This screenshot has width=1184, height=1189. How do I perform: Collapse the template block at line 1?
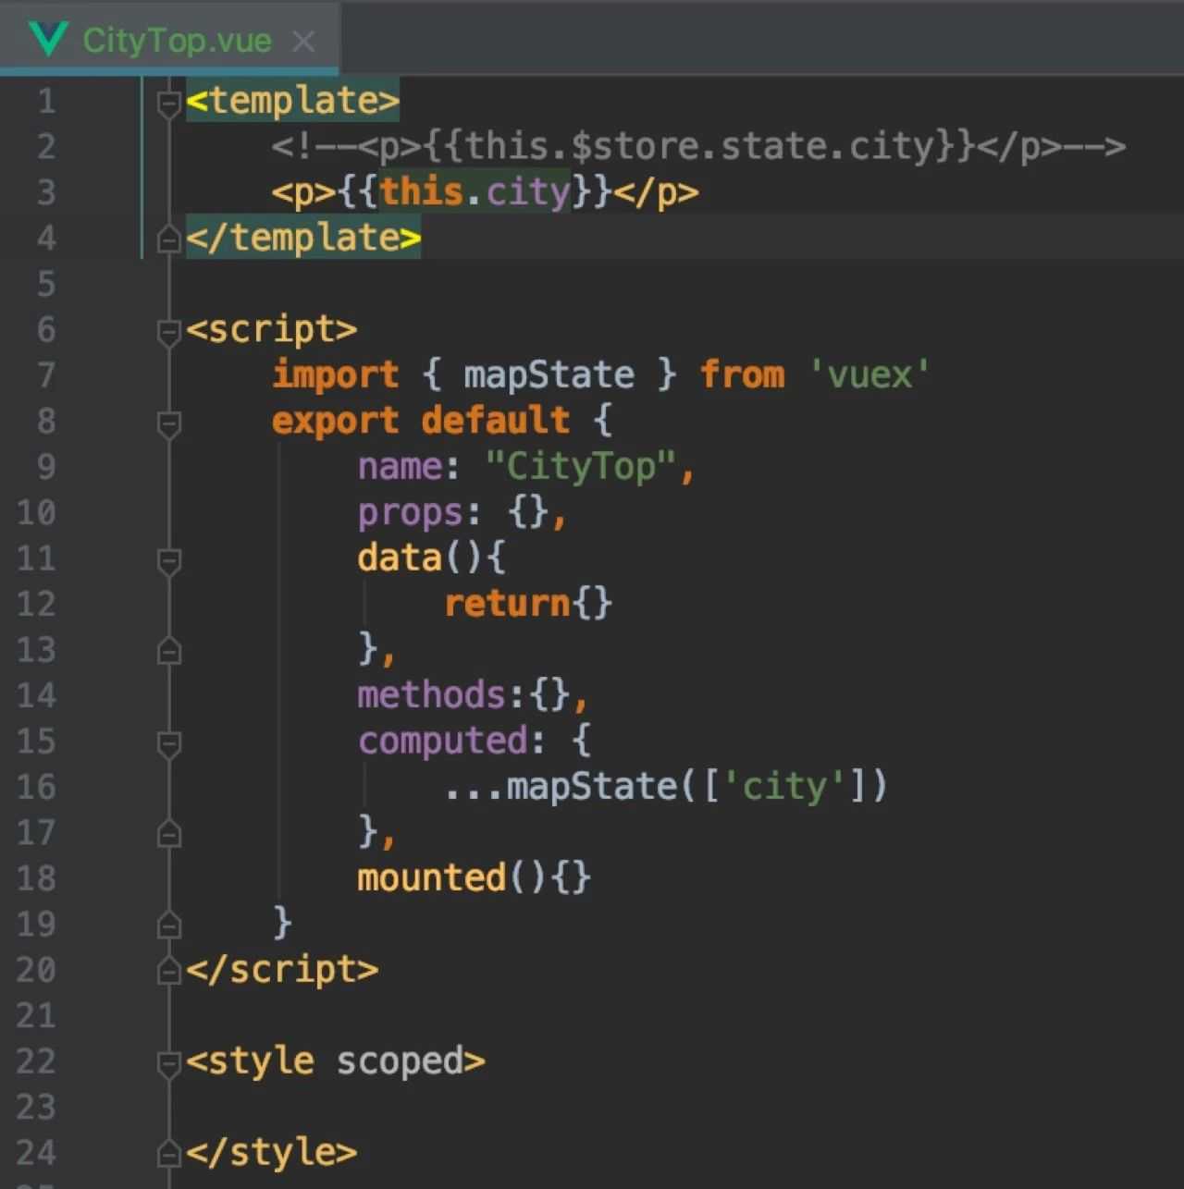point(168,104)
